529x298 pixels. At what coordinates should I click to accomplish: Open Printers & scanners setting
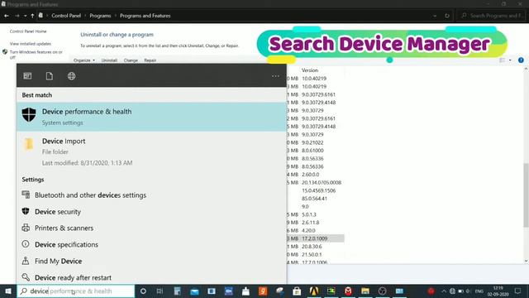pos(151,228)
